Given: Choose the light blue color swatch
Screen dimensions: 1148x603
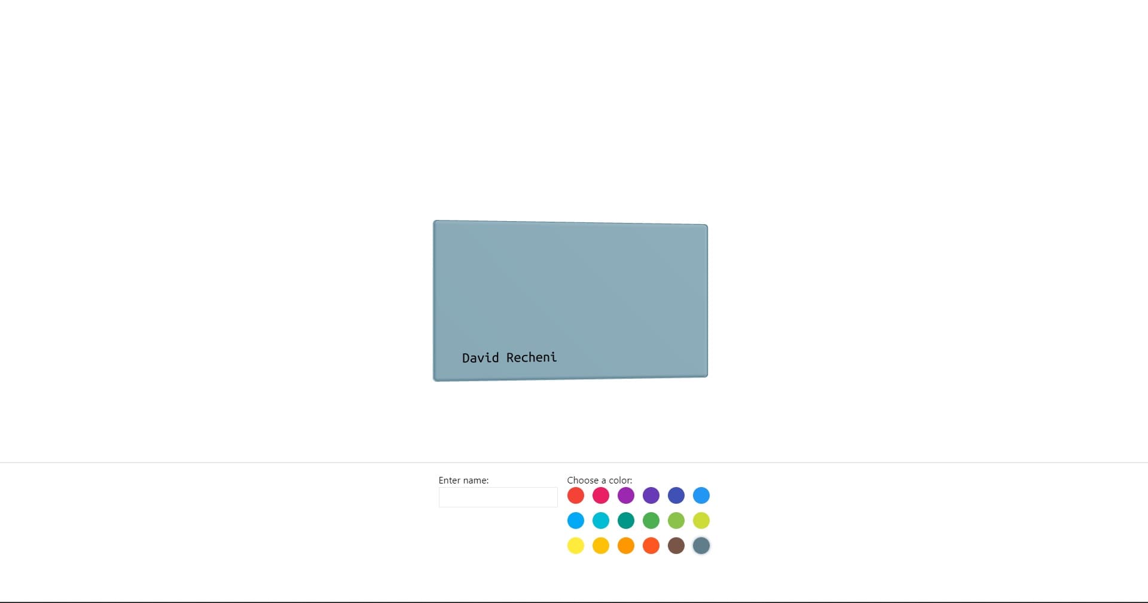Looking at the screenshot, I should point(576,521).
